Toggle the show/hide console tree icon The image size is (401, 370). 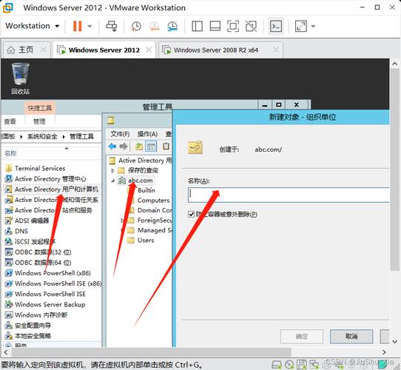pos(151,147)
